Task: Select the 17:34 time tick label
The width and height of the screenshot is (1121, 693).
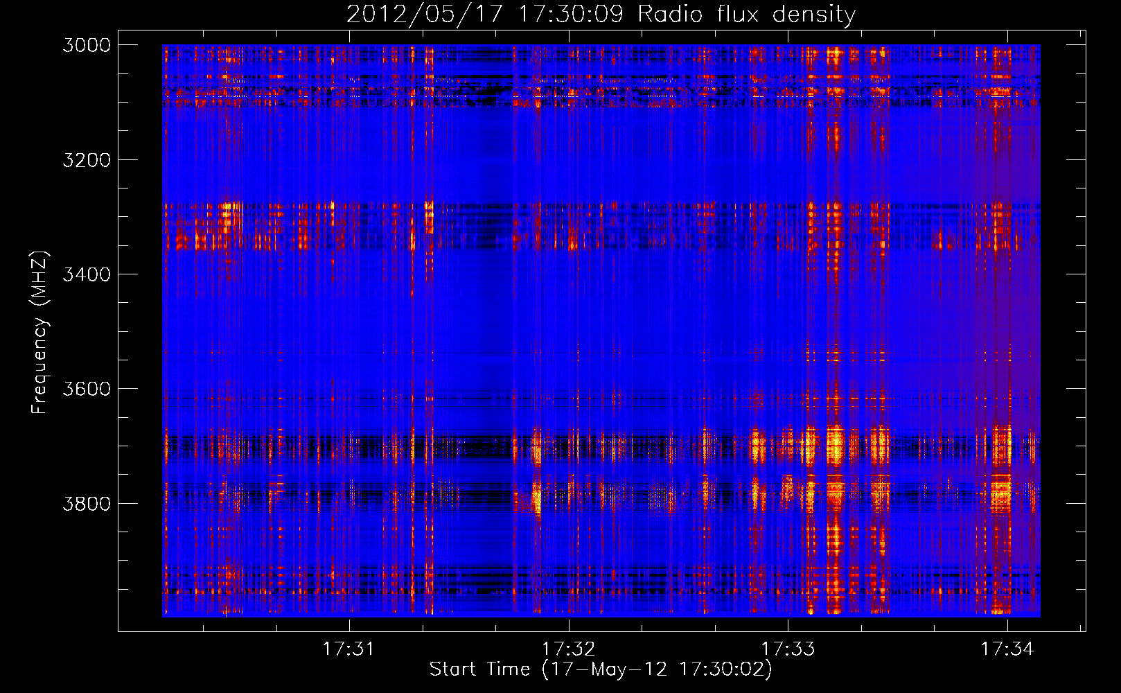Action: [x=1007, y=649]
